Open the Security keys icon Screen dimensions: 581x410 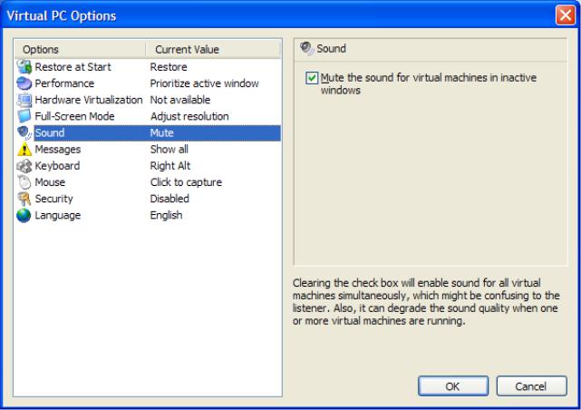point(24,199)
